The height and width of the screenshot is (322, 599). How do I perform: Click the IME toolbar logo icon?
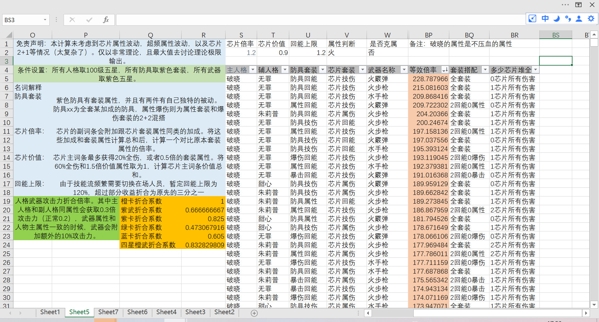pyautogui.click(x=532, y=19)
